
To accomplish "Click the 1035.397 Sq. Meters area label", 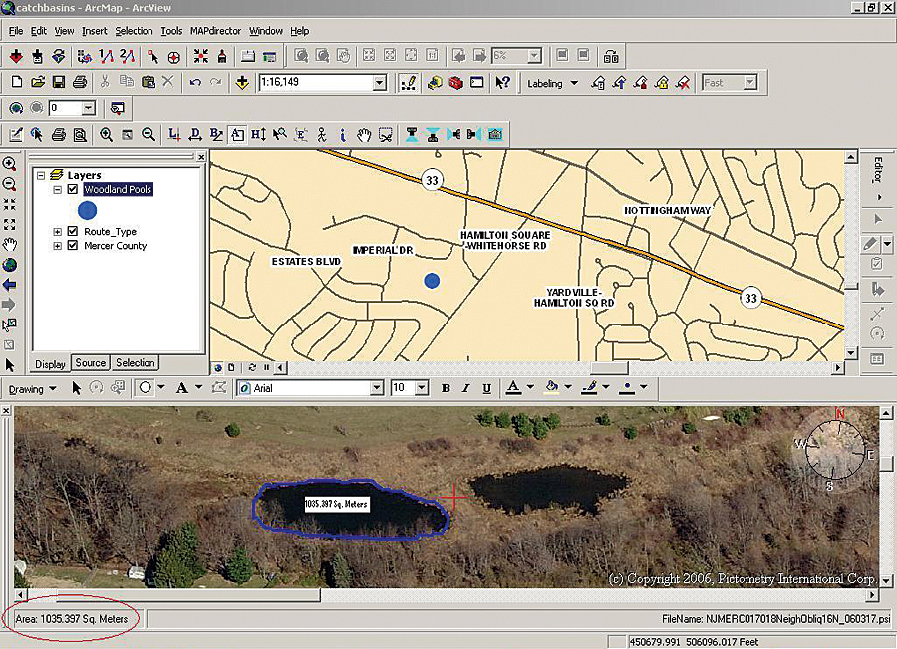I will pyautogui.click(x=337, y=504).
